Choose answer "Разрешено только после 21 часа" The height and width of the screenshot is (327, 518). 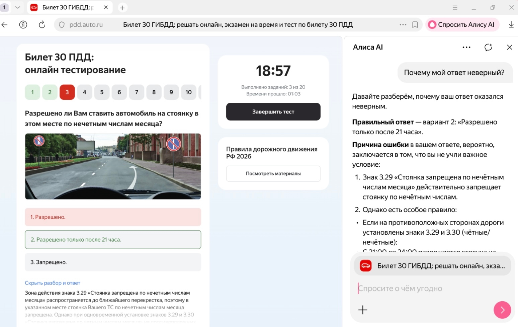click(x=113, y=239)
